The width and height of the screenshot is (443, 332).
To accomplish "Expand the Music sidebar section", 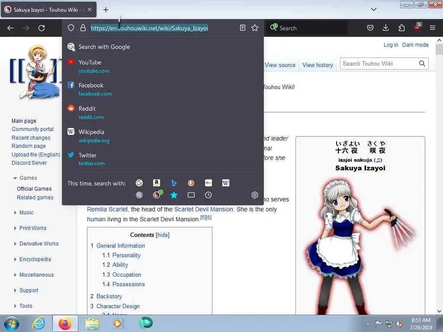I will click(15, 213).
